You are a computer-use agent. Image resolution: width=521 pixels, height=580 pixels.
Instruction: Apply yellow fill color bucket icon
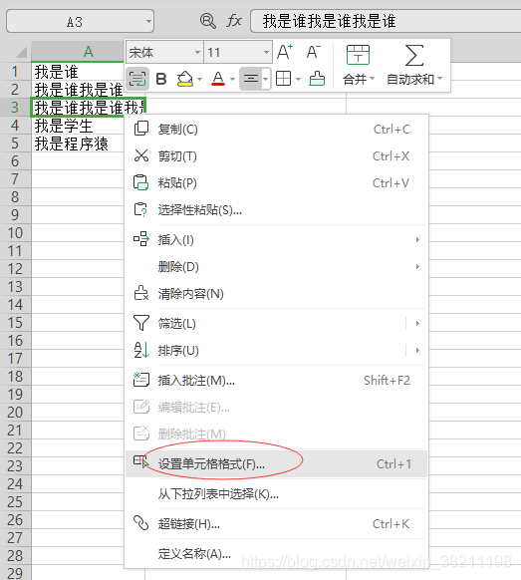(x=185, y=79)
